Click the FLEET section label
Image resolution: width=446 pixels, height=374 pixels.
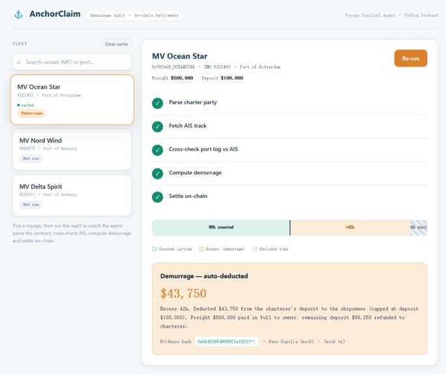20,44
